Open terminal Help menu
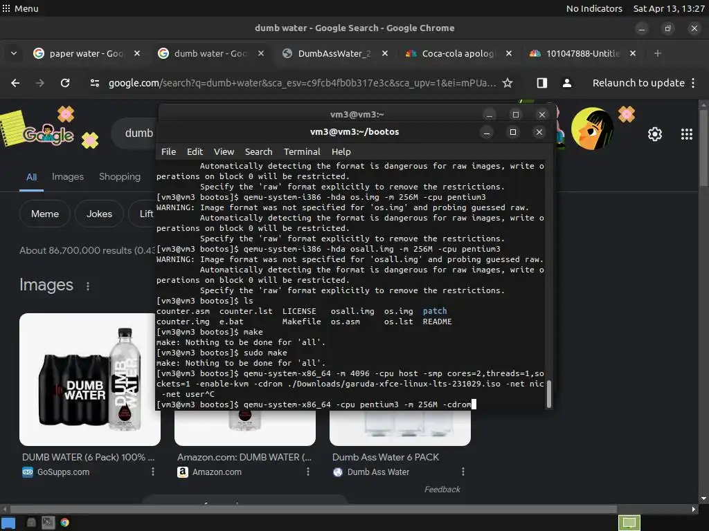 tap(341, 151)
